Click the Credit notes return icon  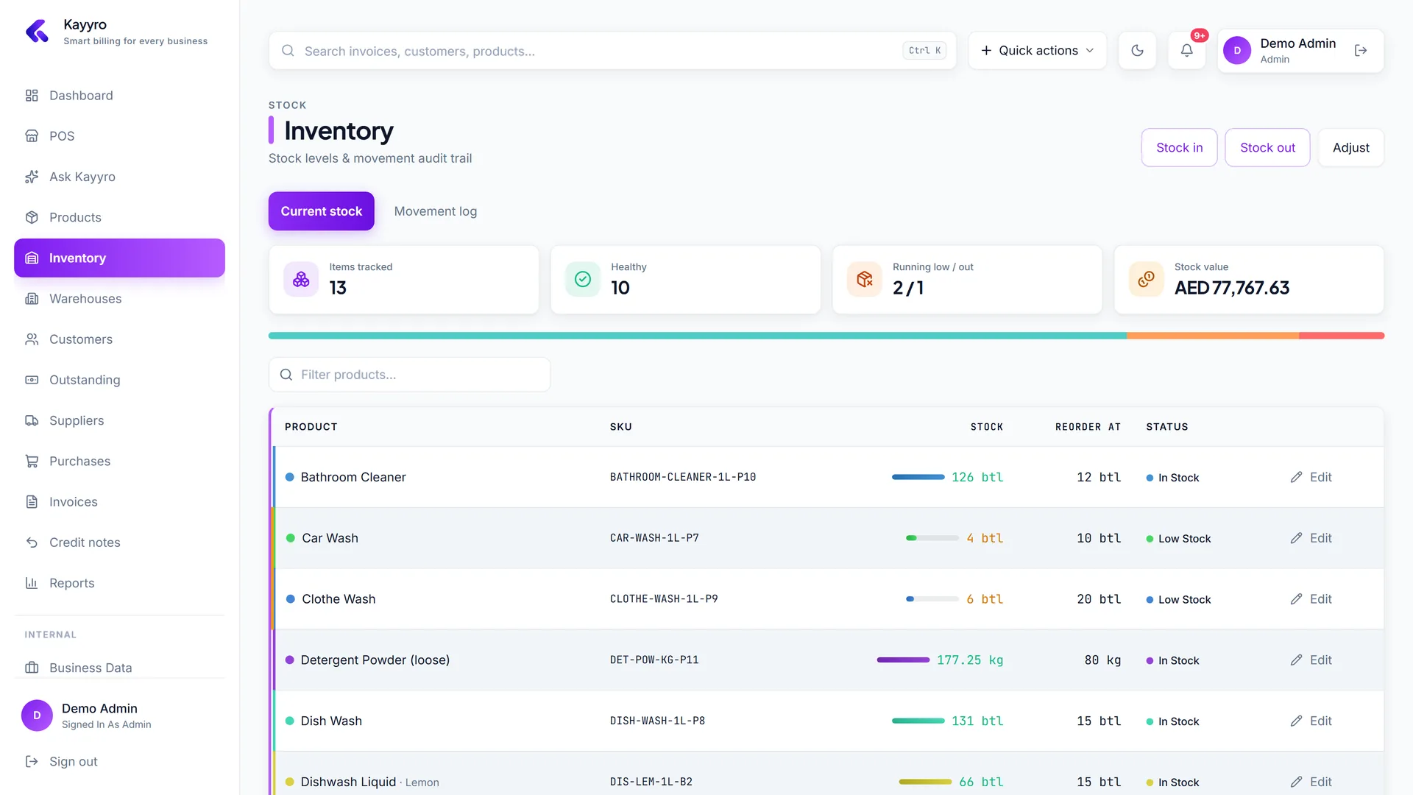(32, 543)
